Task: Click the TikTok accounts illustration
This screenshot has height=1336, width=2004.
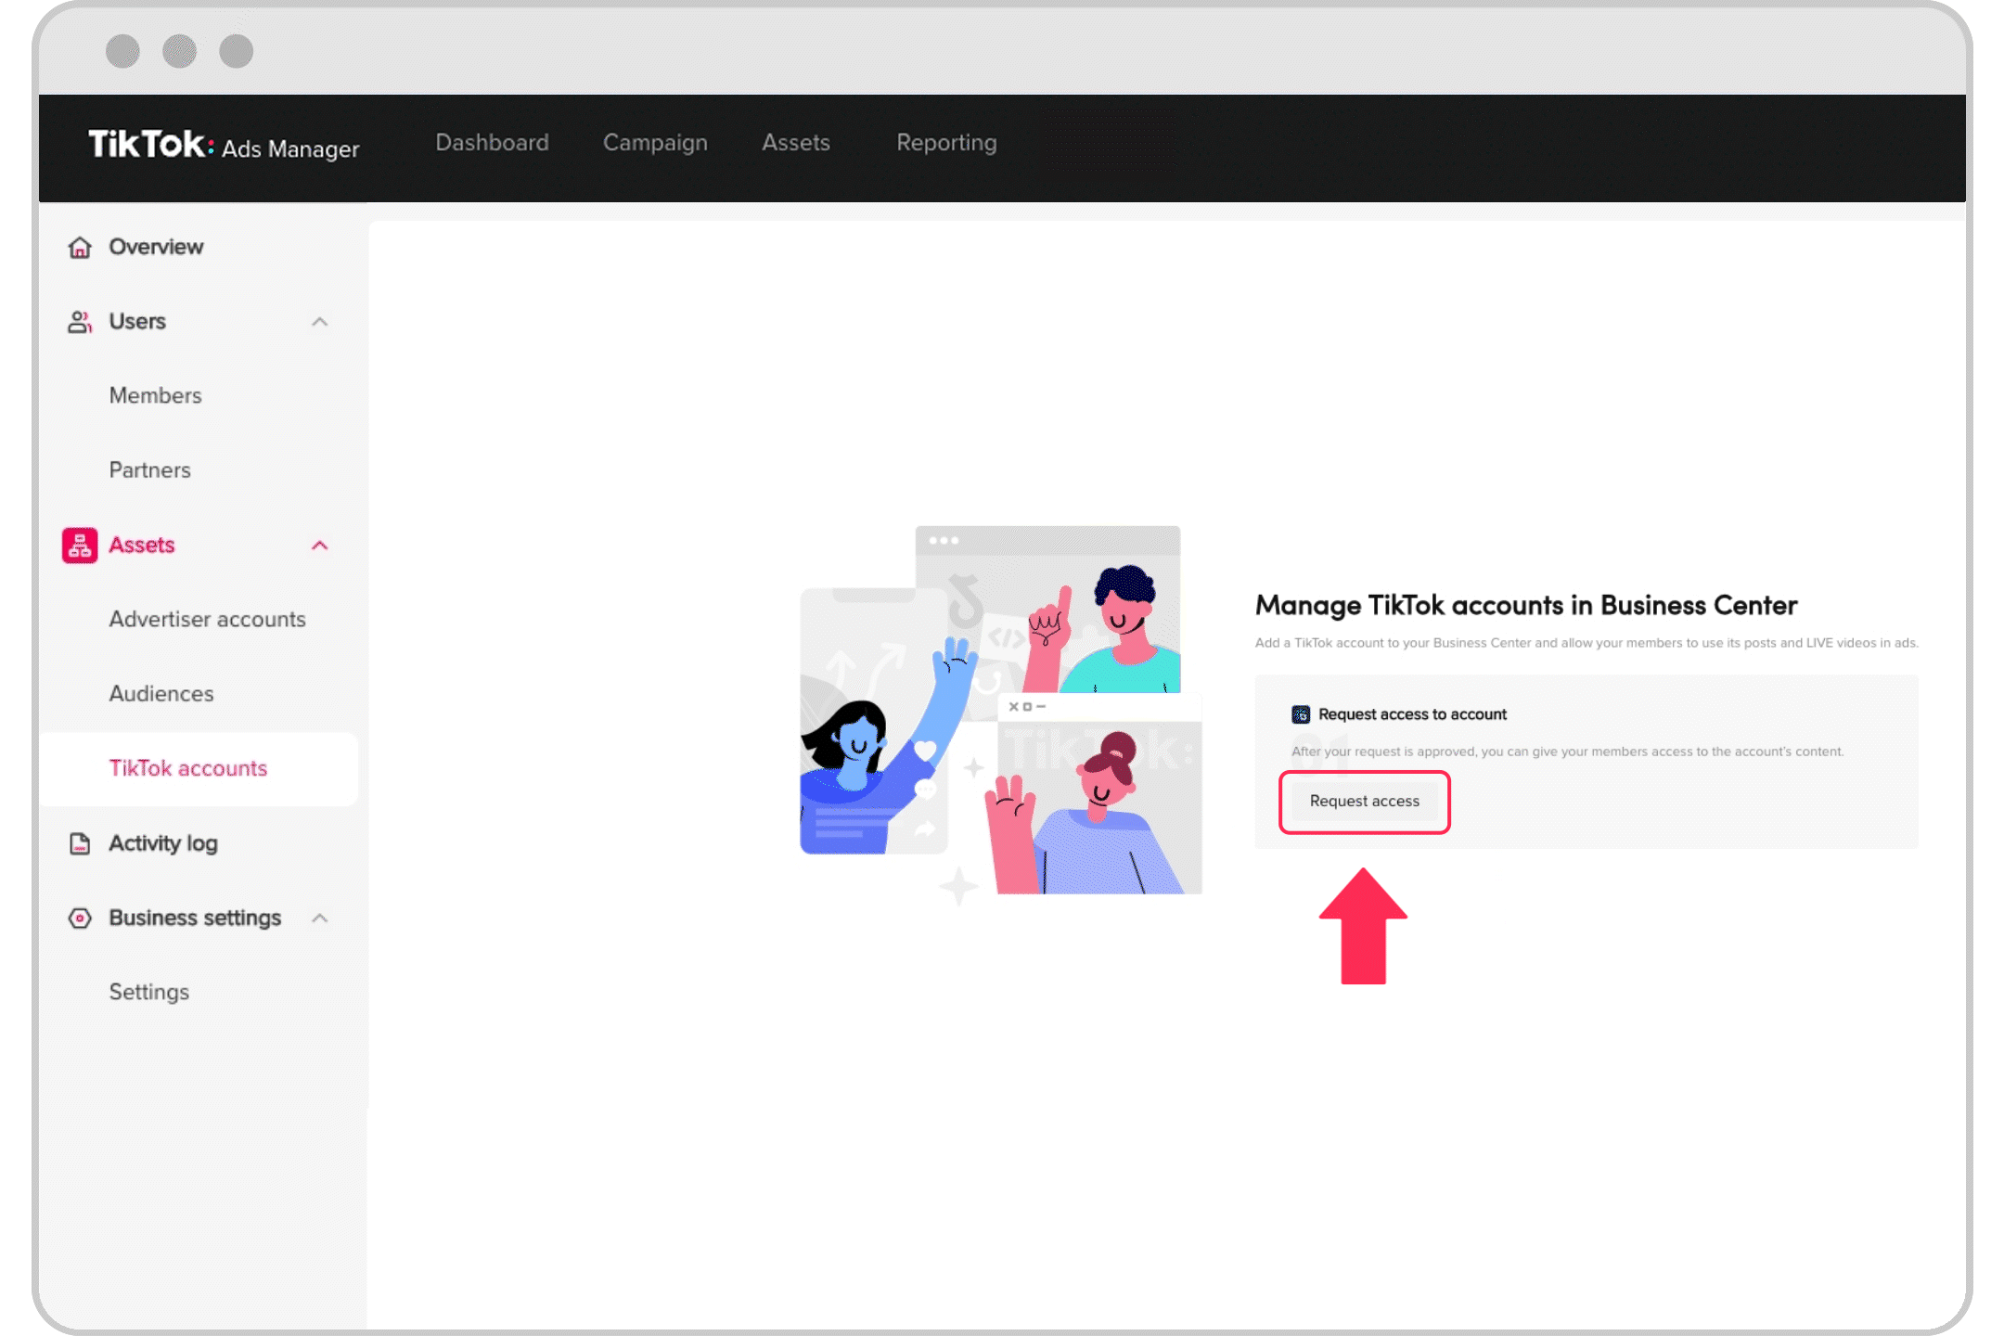Action: click(x=1000, y=711)
